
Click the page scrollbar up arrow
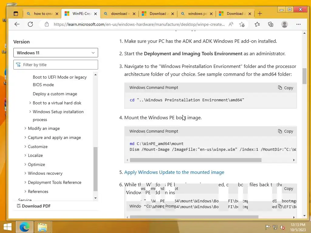click(x=304, y=33)
